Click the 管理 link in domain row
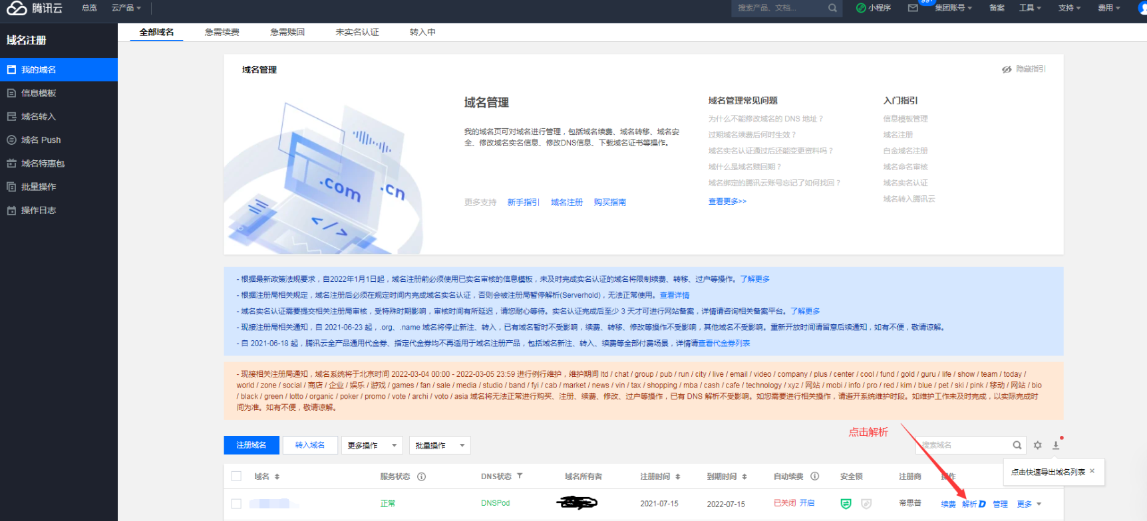Image resolution: width=1147 pixels, height=521 pixels. pos(1000,504)
